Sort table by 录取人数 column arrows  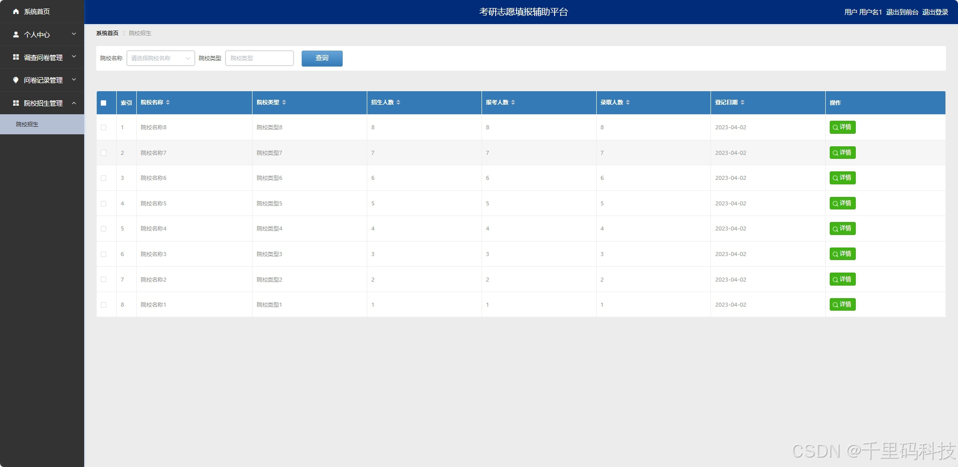click(x=628, y=102)
